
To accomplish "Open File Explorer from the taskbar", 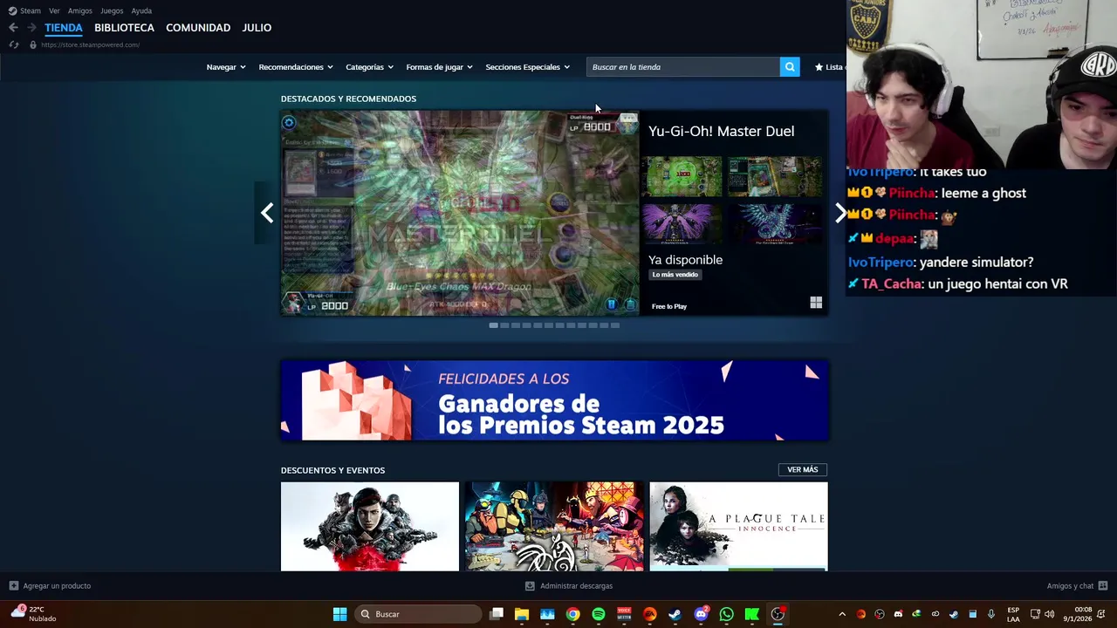I will 522,614.
